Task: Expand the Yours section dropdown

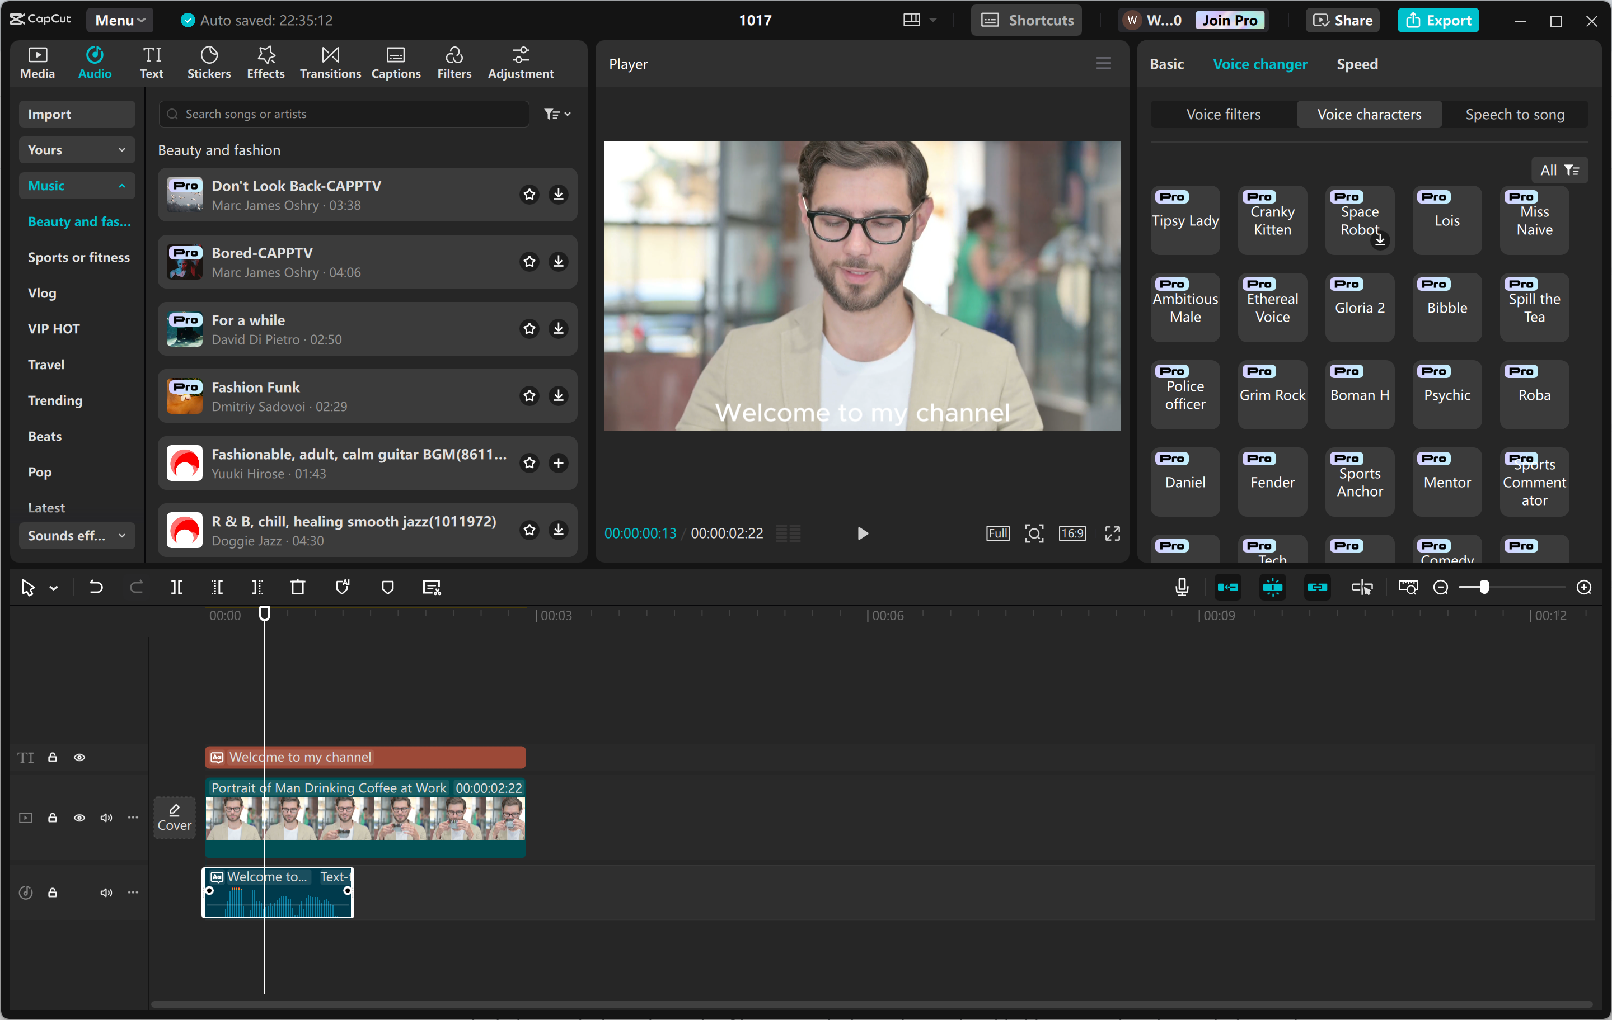Action: (x=76, y=150)
